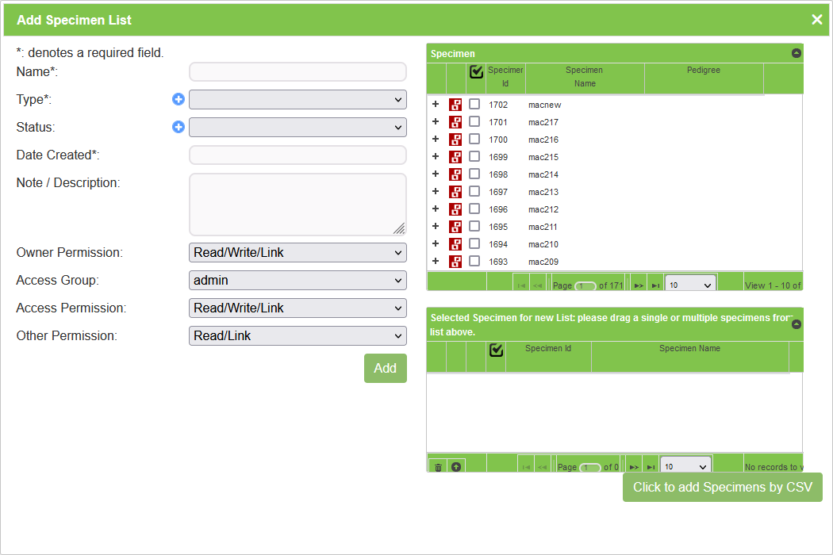Image resolution: width=833 pixels, height=555 pixels.
Task: Tick the checkbox for specimen macnew
Action: [474, 105]
